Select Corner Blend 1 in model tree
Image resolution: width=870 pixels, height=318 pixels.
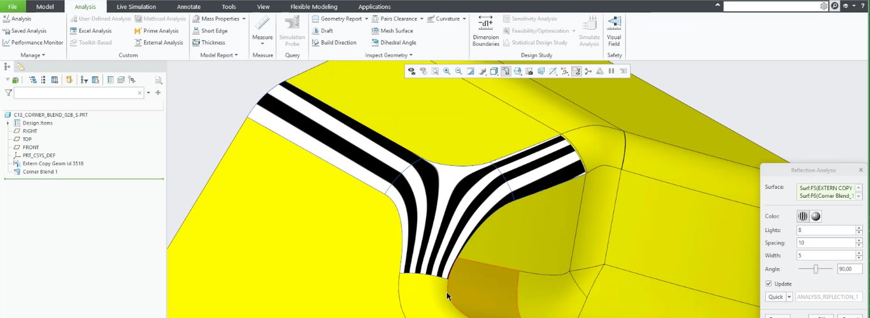40,172
